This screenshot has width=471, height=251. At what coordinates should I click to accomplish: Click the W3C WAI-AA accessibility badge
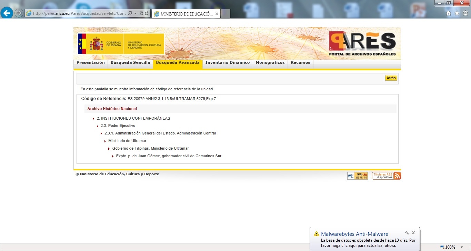(x=357, y=176)
